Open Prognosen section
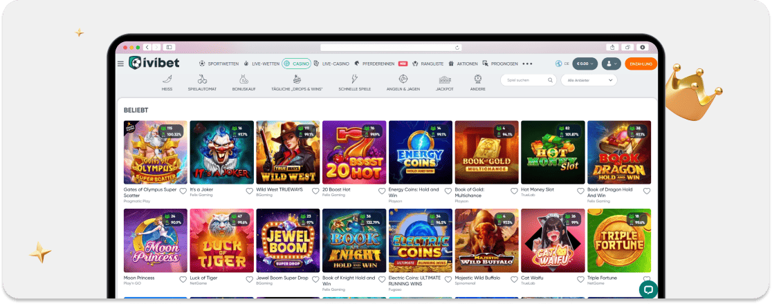This screenshot has height=304, width=772. click(x=500, y=64)
